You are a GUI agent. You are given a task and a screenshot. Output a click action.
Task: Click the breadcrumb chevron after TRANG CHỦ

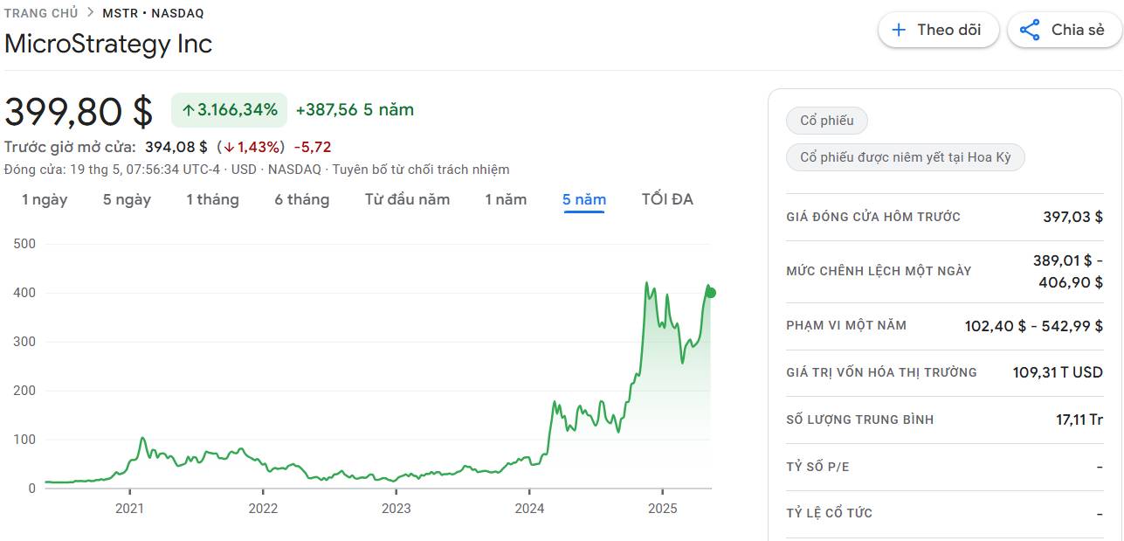point(90,13)
